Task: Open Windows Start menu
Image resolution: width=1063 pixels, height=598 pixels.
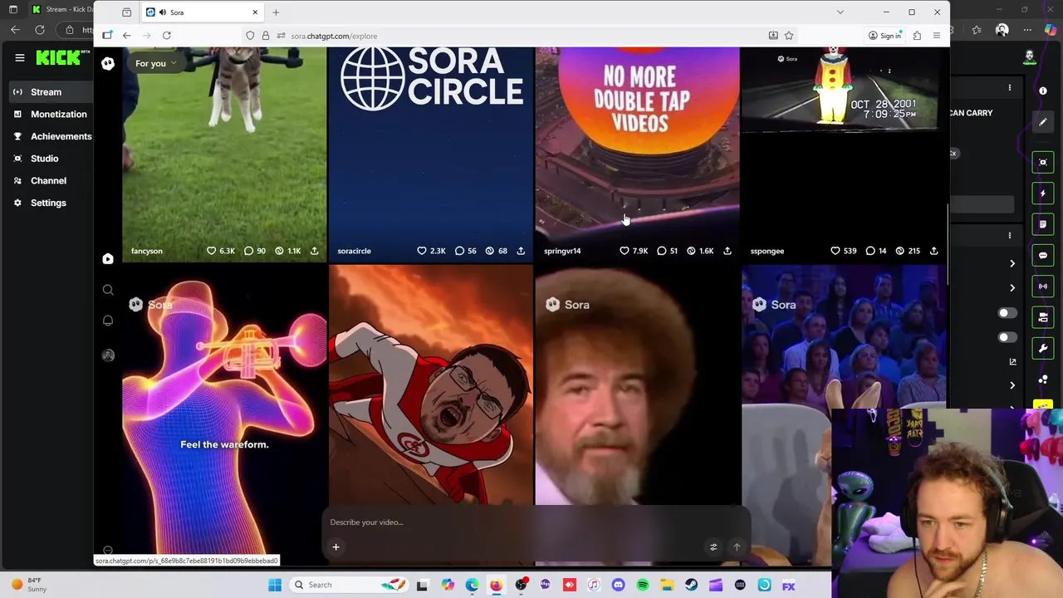Action: (275, 585)
